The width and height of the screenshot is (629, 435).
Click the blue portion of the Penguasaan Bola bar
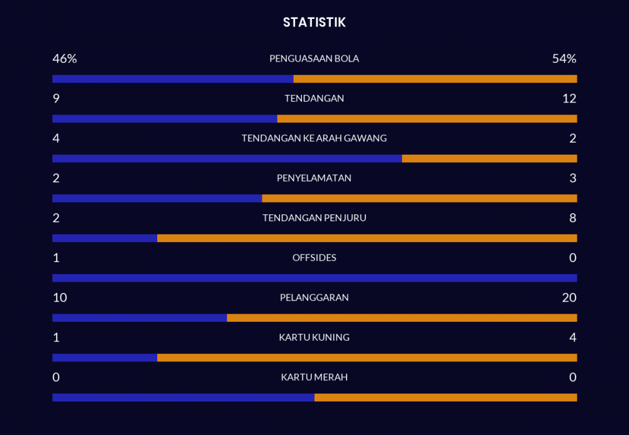pyautogui.click(x=172, y=79)
